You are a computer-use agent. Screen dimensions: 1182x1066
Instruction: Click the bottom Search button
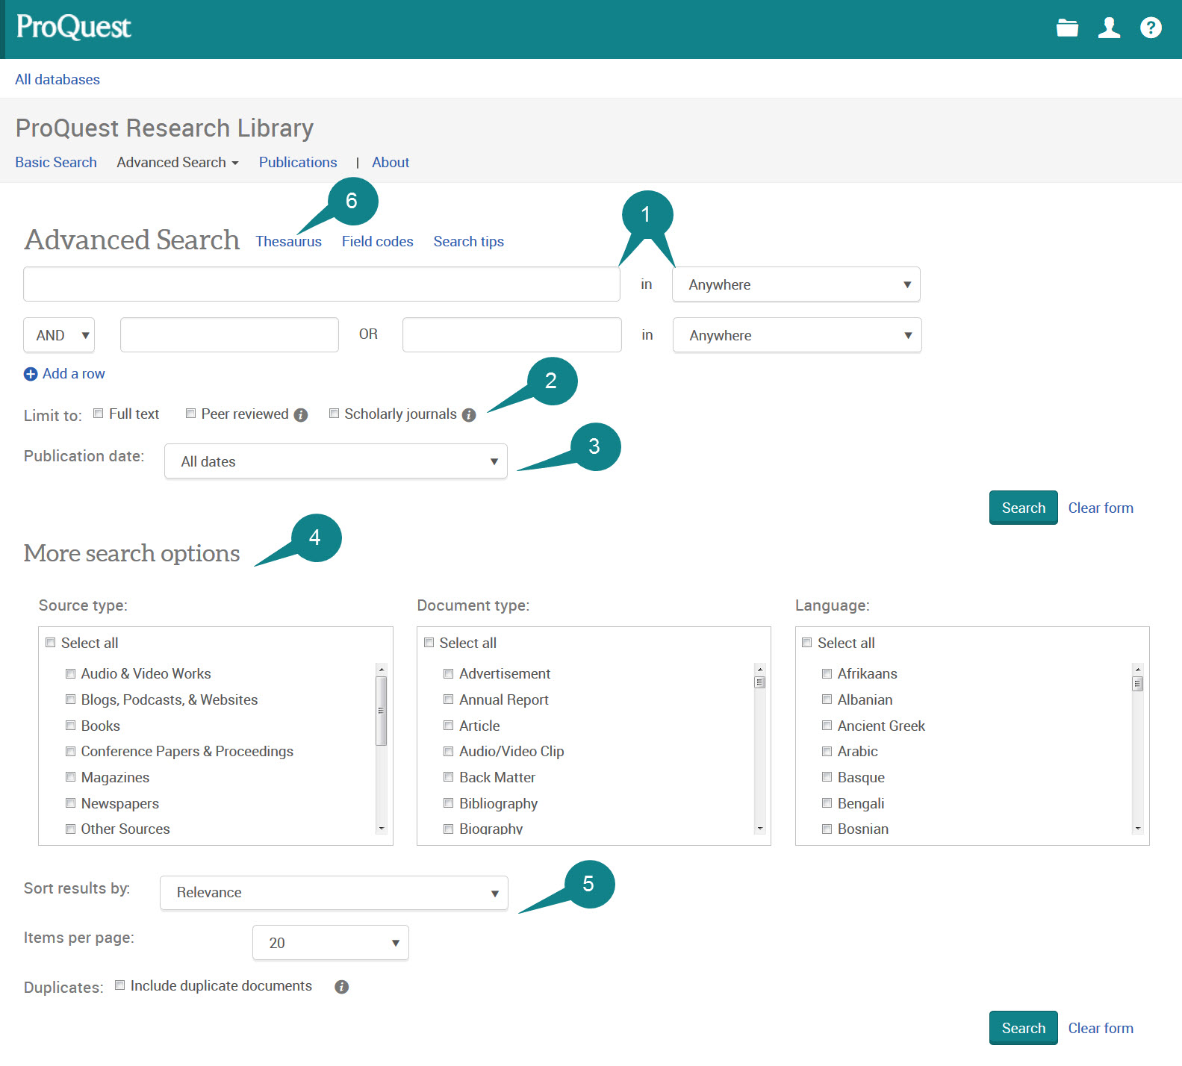click(1023, 1028)
